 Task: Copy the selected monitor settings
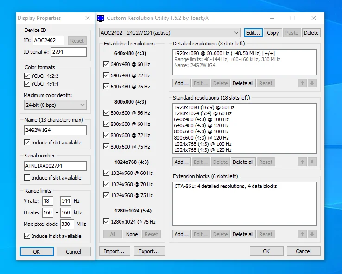272,33
